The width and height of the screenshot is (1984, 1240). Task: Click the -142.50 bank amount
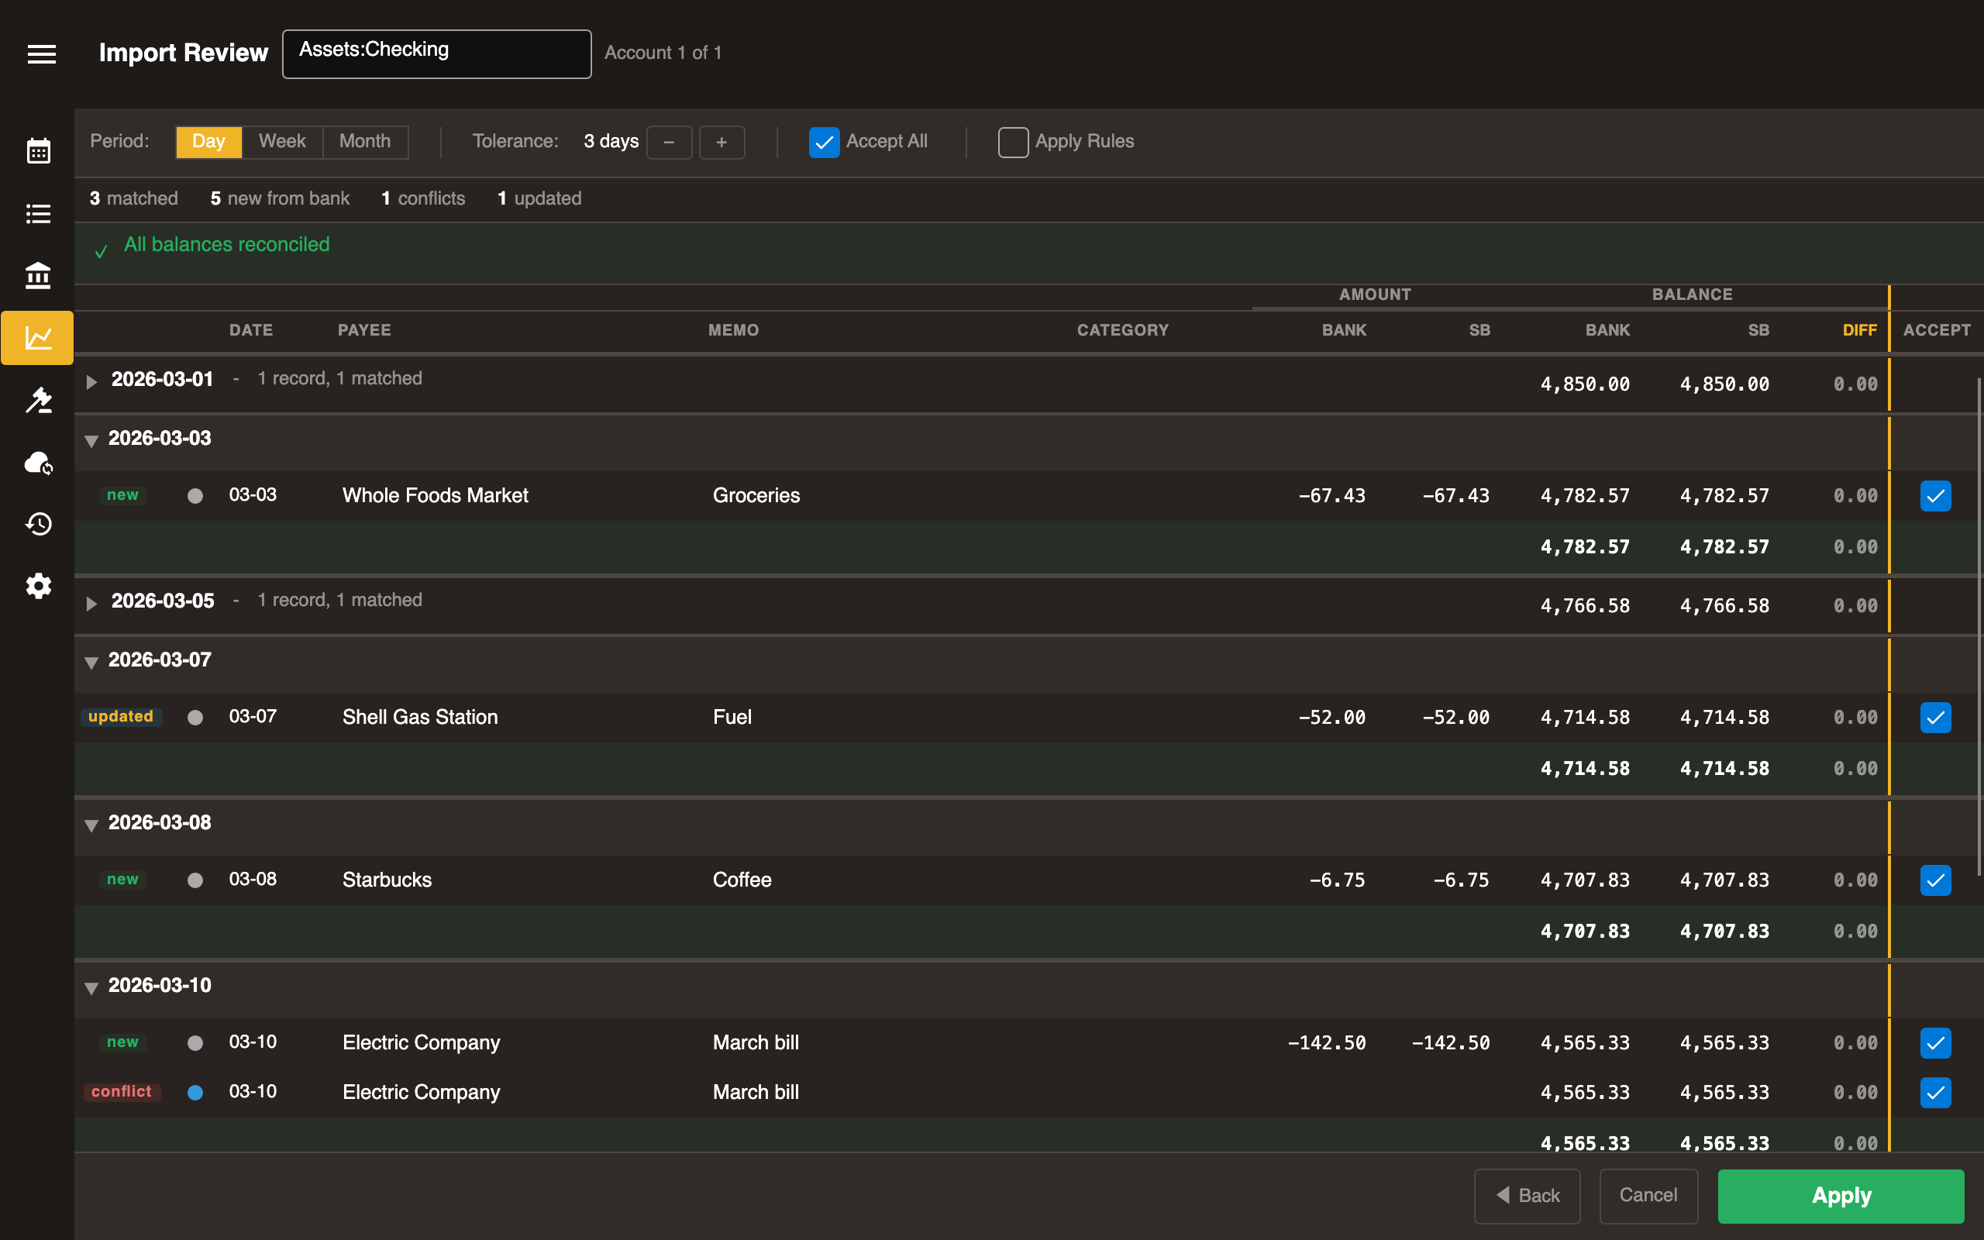[1327, 1043]
